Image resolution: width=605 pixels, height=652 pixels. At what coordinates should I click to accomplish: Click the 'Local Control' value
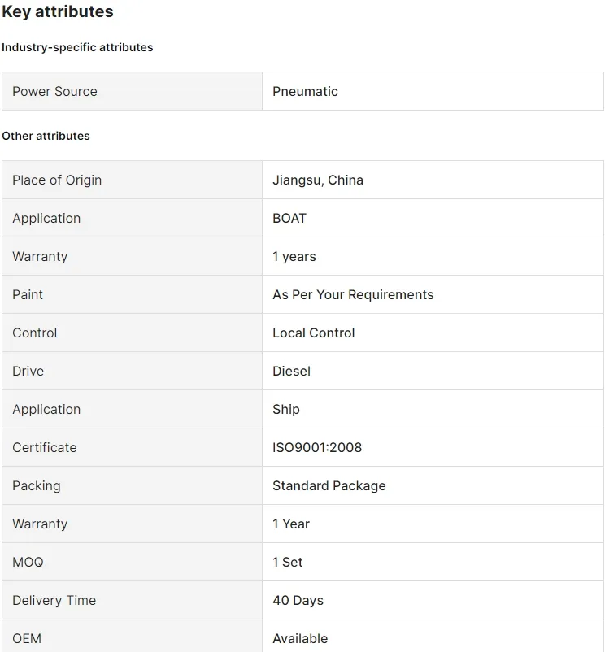tap(314, 333)
